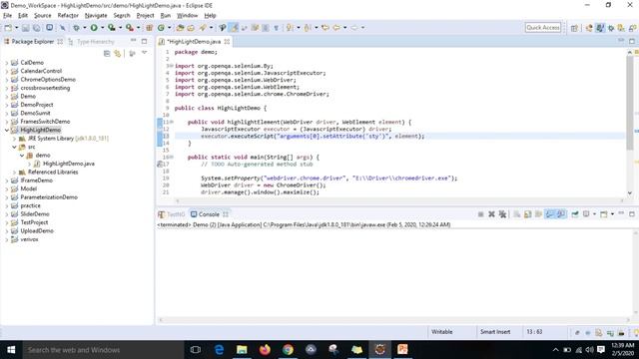The image size is (639, 359).
Task: Click the Coverage run toolbar icon
Action: [x=112, y=28]
